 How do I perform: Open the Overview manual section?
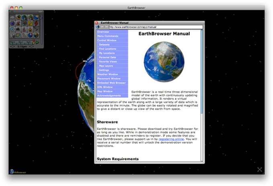point(112,32)
